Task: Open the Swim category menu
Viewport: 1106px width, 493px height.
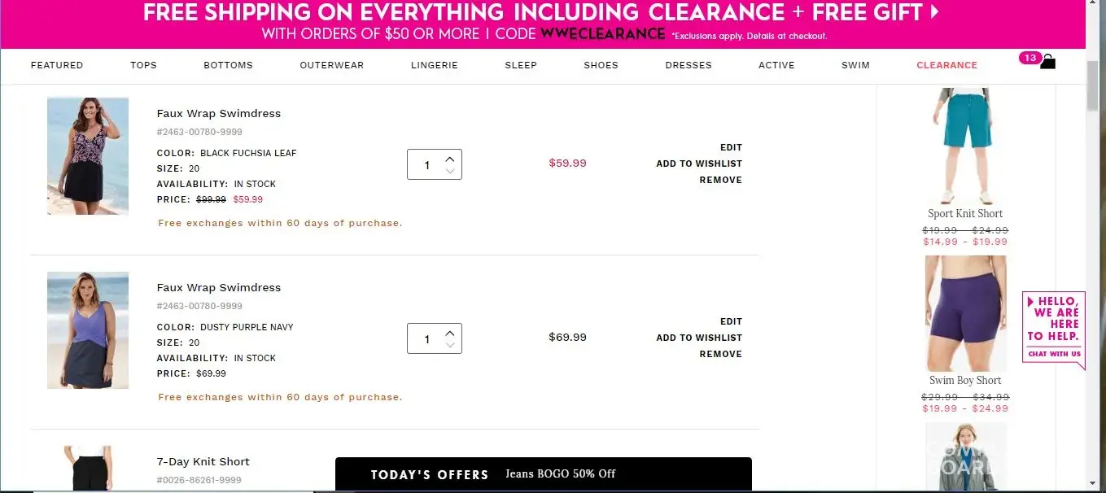Action: tap(855, 65)
